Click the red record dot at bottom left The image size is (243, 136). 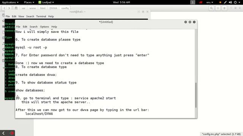[12, 133]
